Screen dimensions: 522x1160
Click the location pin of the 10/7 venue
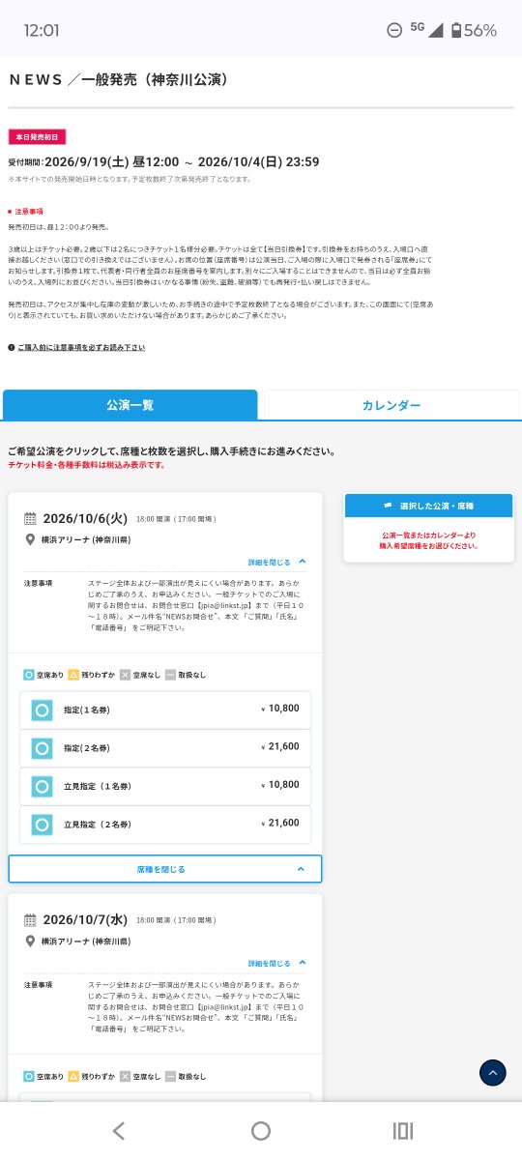click(30, 942)
